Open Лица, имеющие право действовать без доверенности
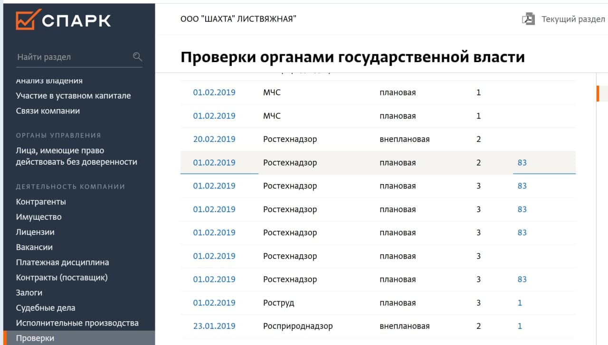 click(76, 156)
